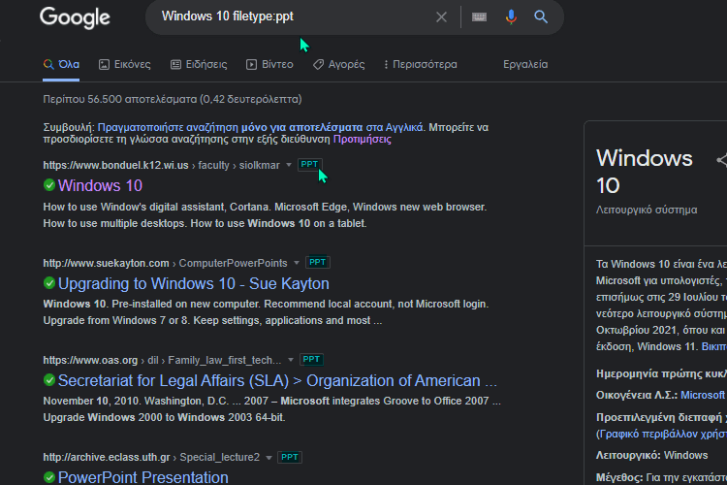This screenshot has height=485, width=727.
Task: Clear the search box with X
Action: (441, 17)
